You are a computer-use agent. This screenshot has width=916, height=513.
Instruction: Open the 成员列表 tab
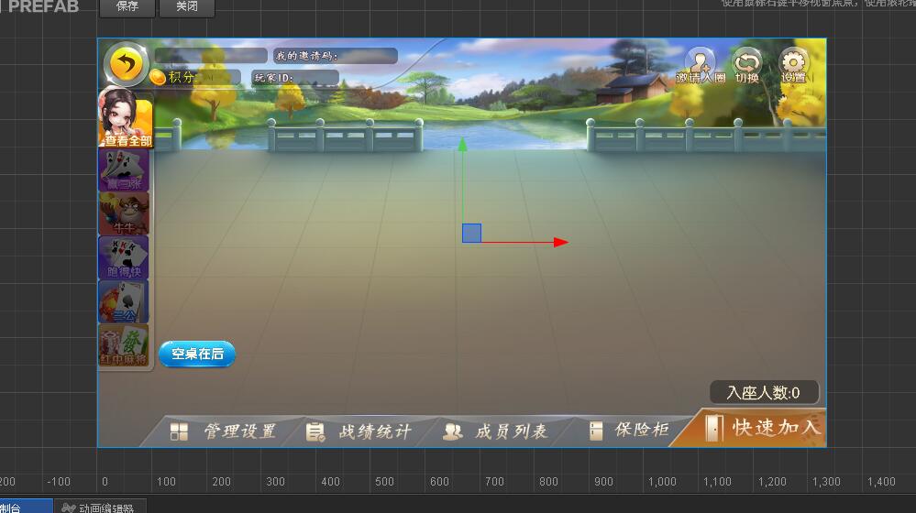(495, 431)
